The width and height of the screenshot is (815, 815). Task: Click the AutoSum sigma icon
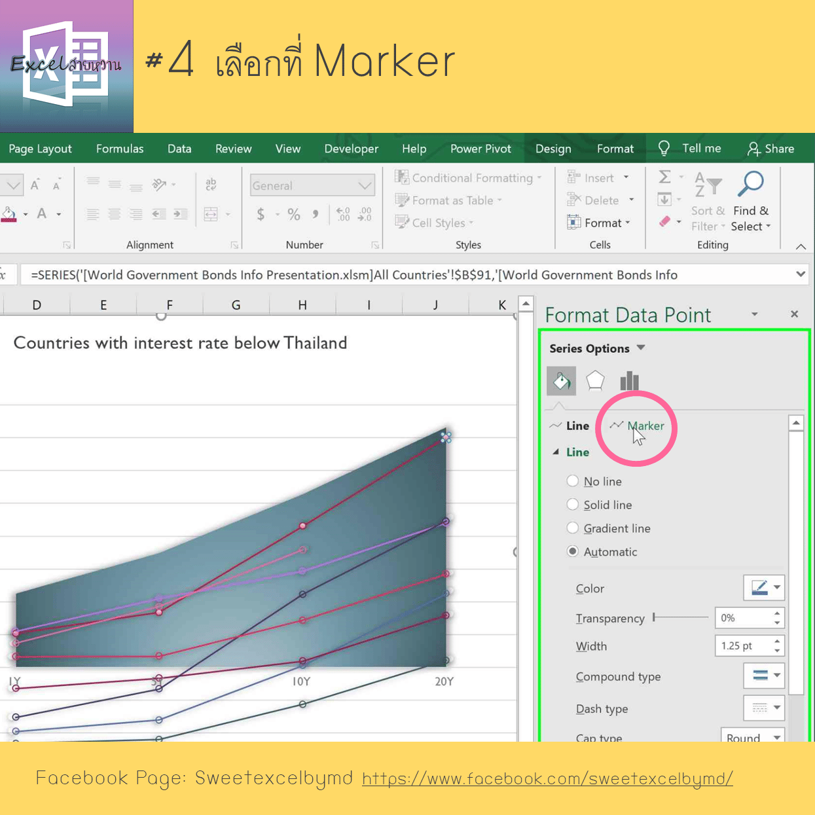(664, 177)
